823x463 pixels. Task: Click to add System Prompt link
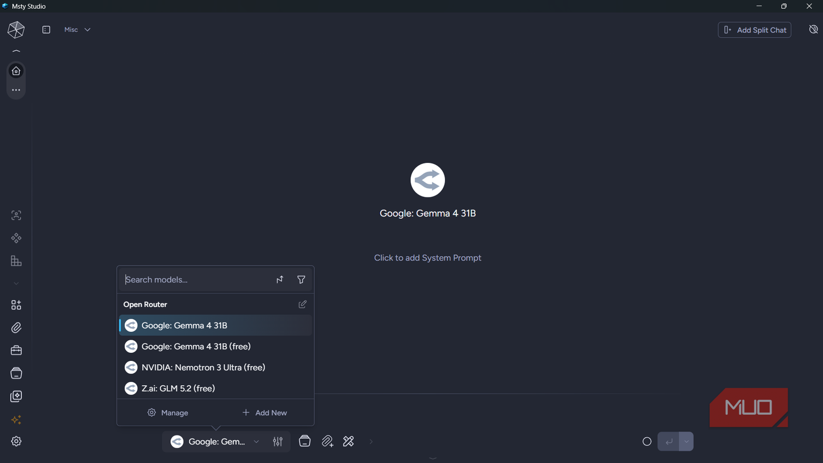(x=427, y=258)
